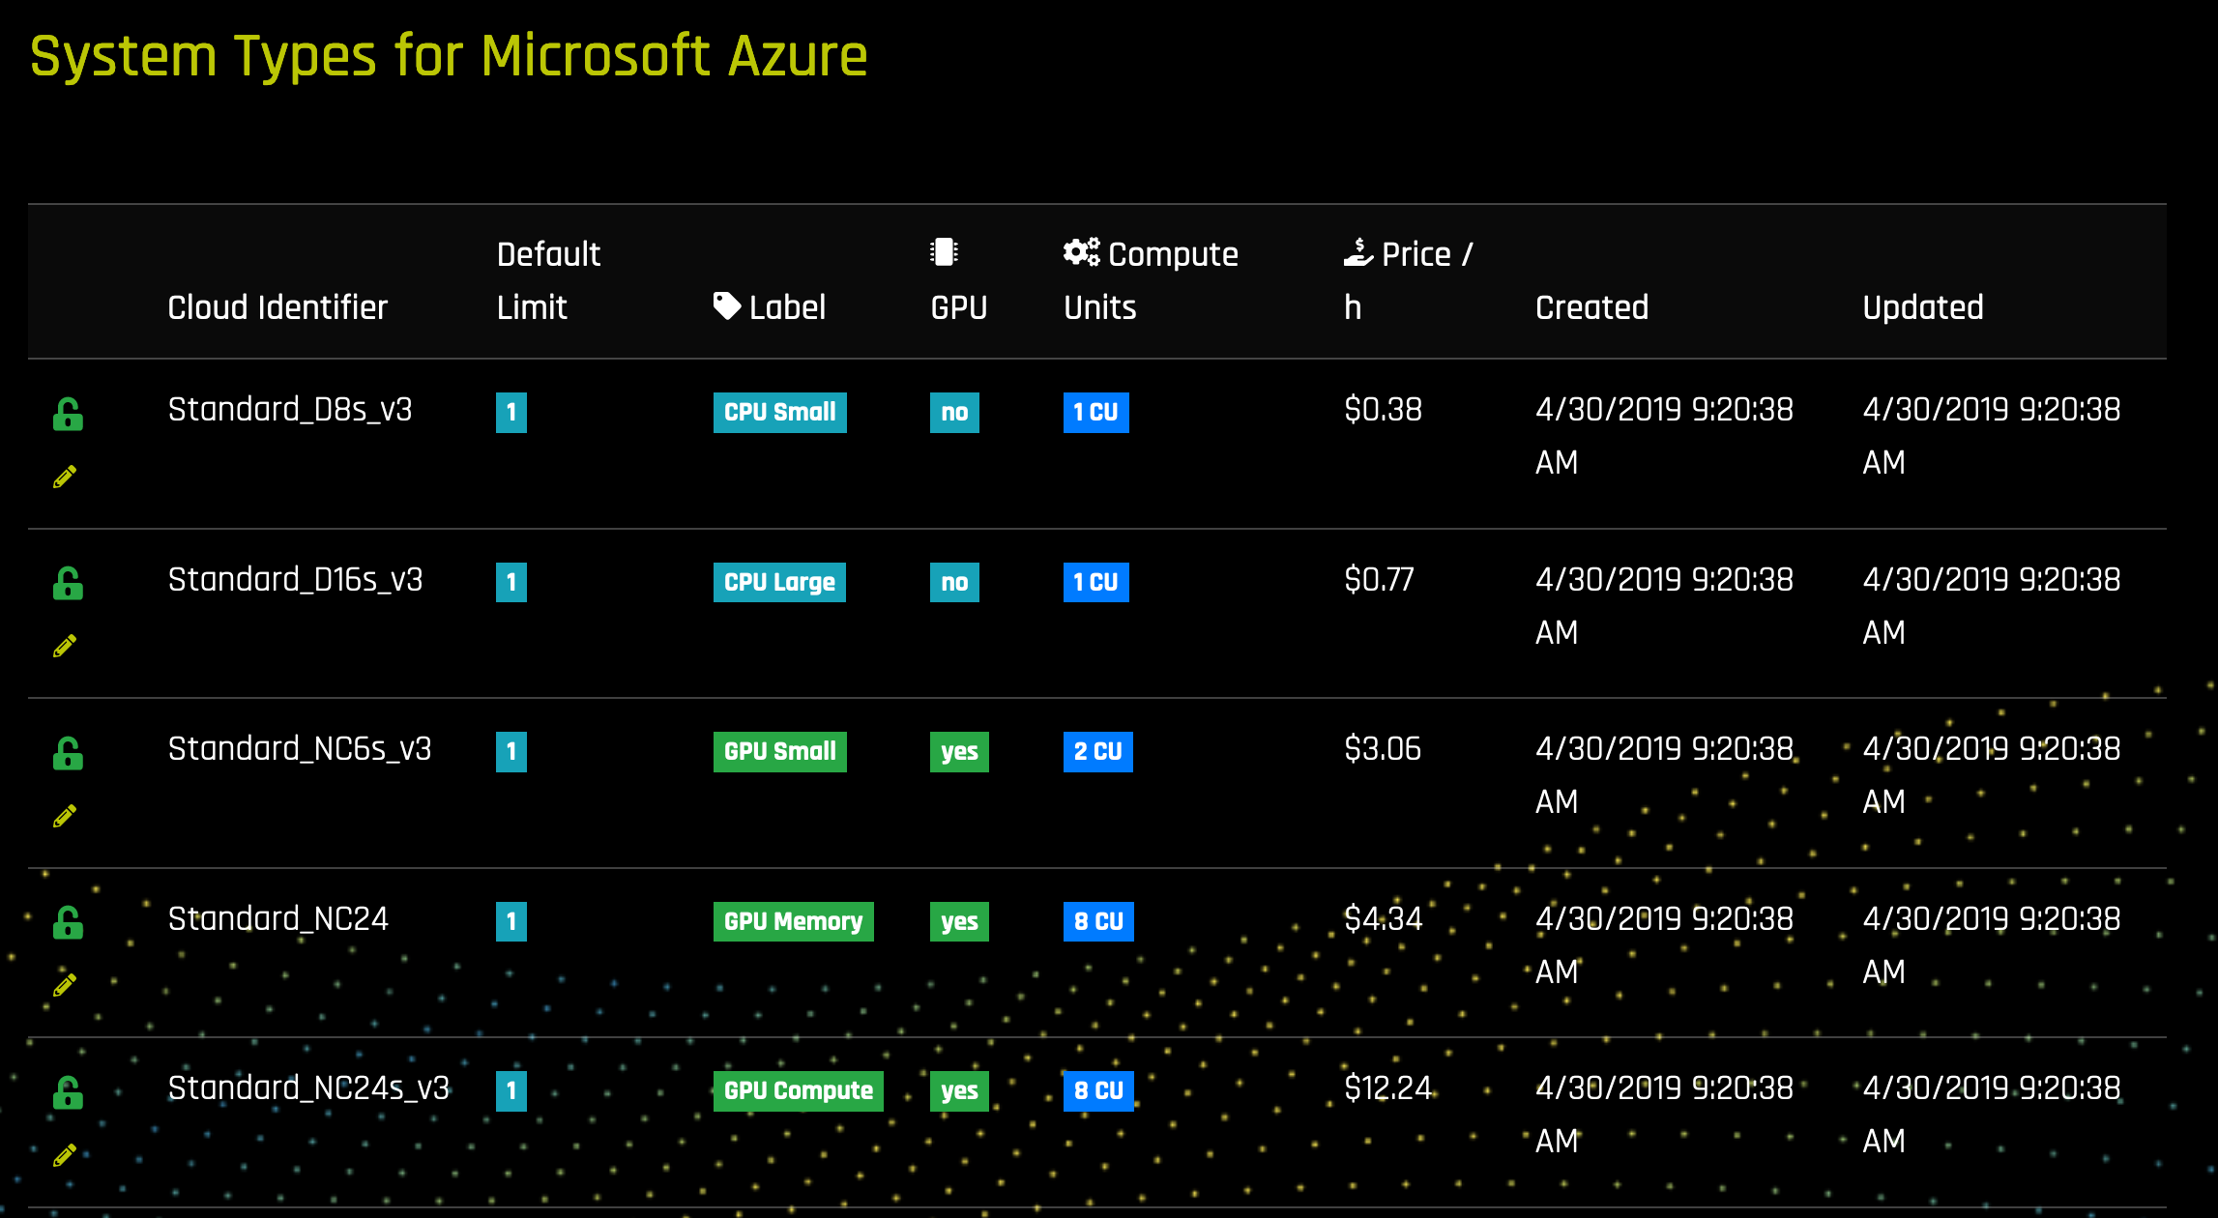Click the $3.06 price value
The image size is (2218, 1218).
1383,749
